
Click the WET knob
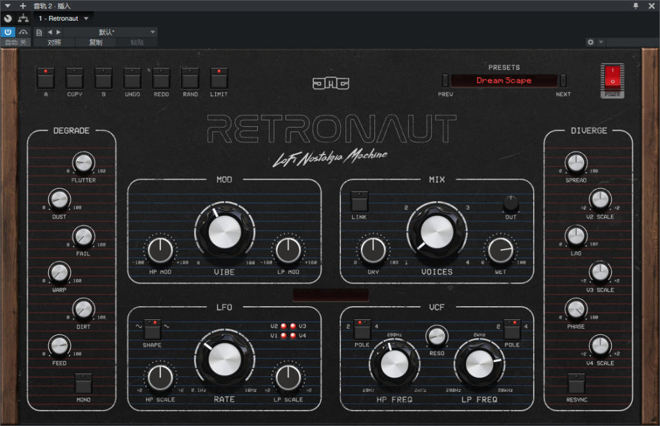point(500,250)
